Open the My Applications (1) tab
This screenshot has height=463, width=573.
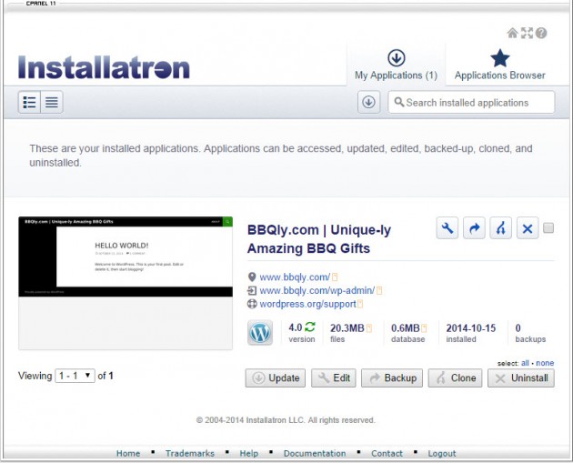pos(397,65)
